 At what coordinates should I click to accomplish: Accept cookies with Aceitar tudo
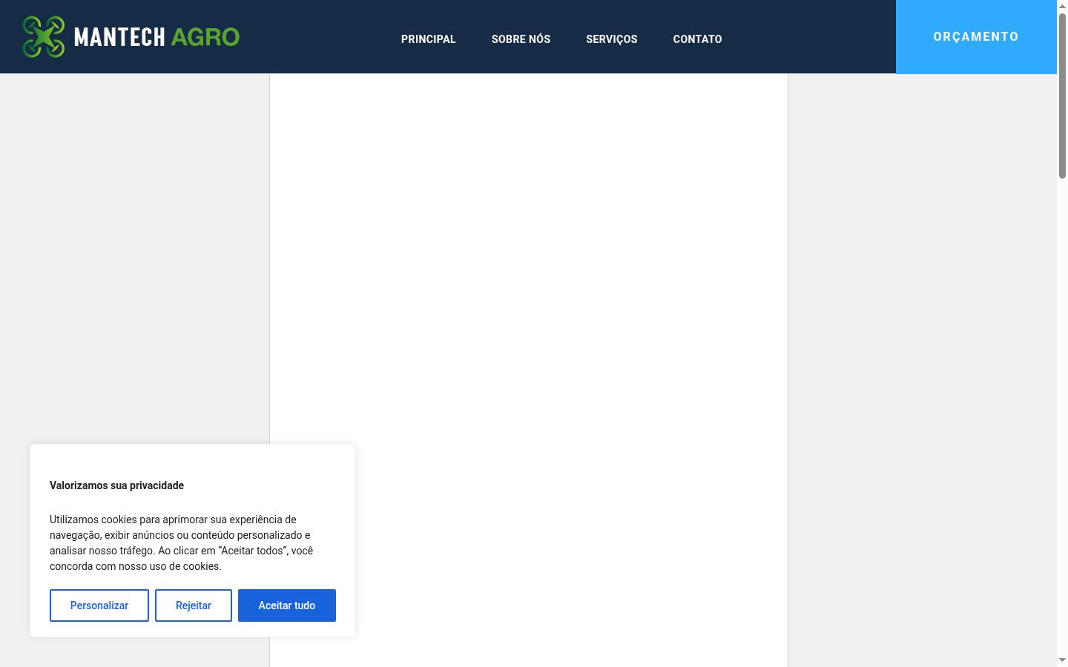click(x=287, y=605)
